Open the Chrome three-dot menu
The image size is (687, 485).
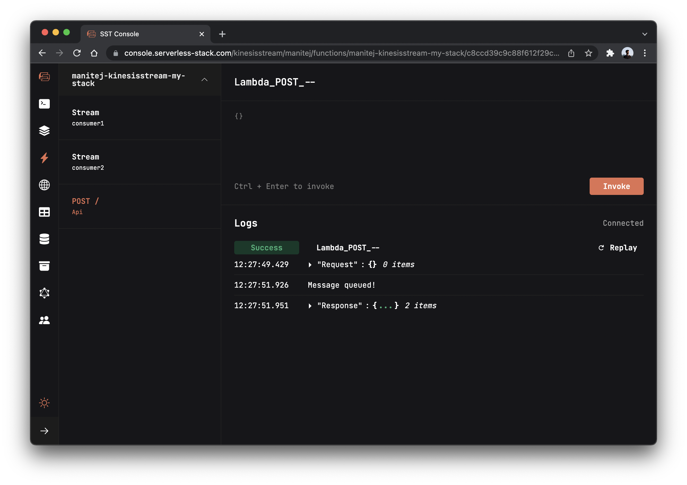point(645,53)
